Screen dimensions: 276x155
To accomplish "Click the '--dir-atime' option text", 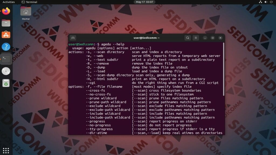I will click(x=96, y=133).
